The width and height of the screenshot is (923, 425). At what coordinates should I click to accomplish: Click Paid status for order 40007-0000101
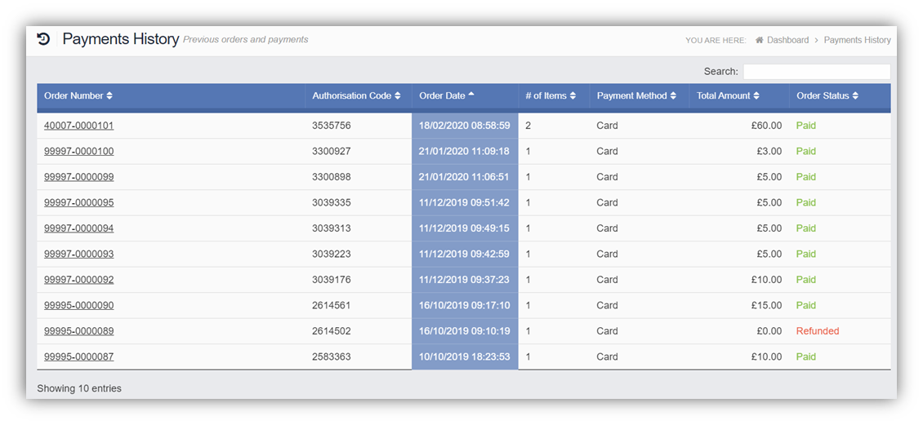coord(806,125)
